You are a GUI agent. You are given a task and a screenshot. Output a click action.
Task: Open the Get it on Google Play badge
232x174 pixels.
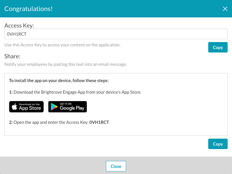pyautogui.click(x=68, y=107)
